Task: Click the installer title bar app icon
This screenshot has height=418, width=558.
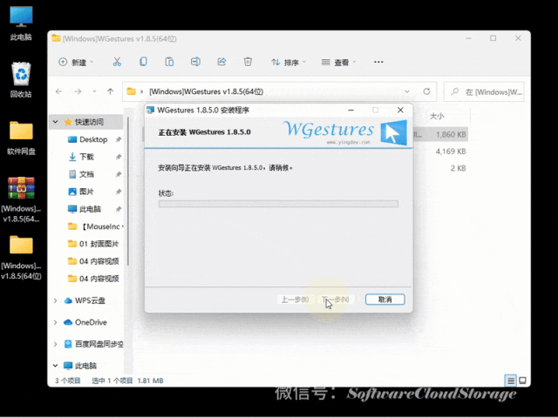Action: pos(151,111)
